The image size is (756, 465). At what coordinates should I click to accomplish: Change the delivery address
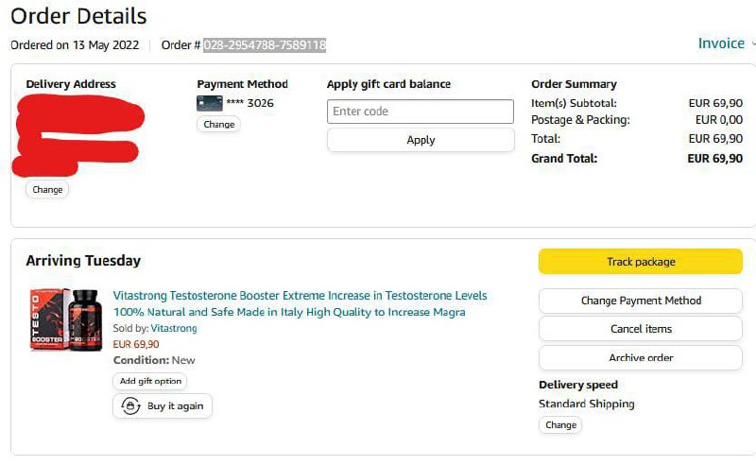[x=47, y=190]
